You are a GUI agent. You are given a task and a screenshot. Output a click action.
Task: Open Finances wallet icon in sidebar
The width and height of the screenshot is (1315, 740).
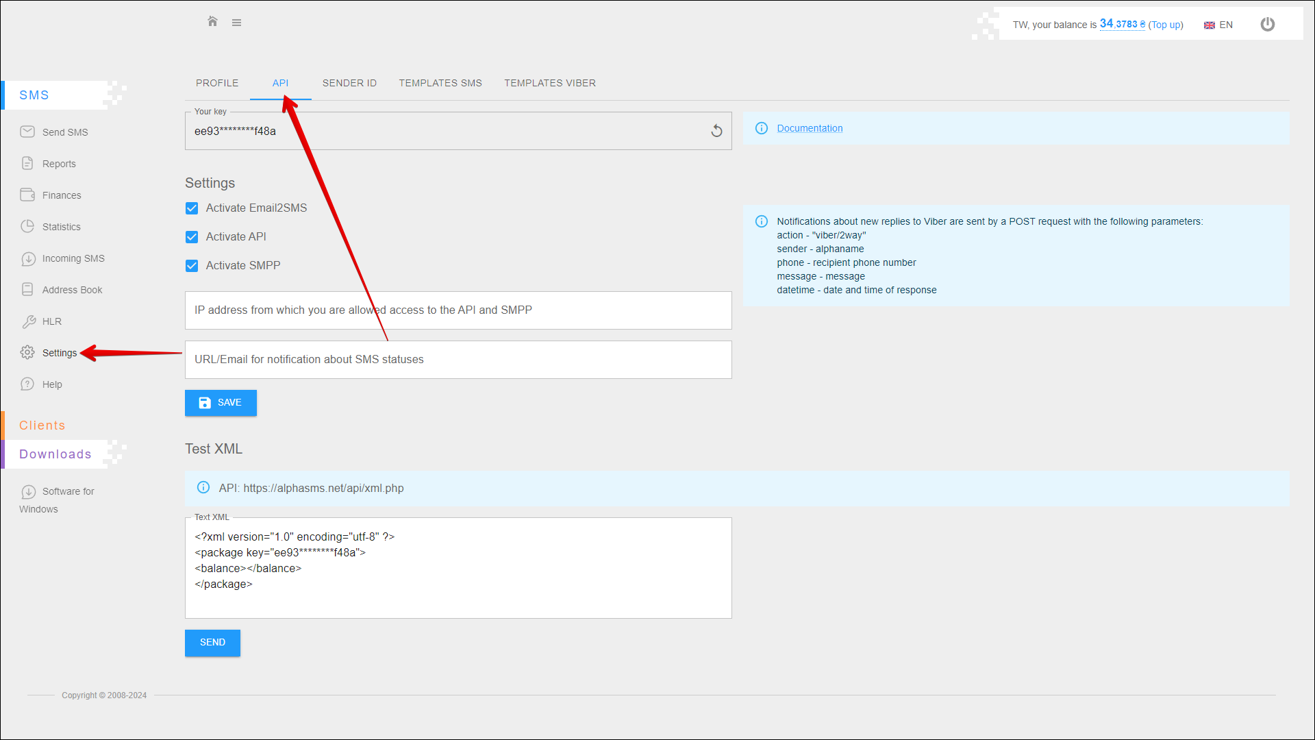(x=27, y=195)
